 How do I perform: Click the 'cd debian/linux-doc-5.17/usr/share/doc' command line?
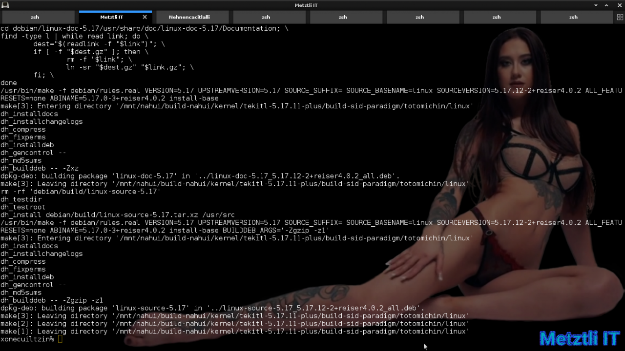tap(145, 28)
